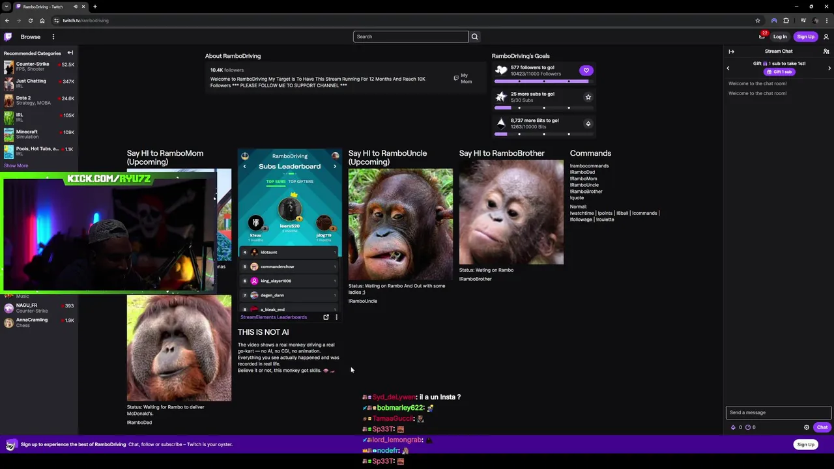834x469 pixels.
Task: Open the StreamElements Leaderboards link
Action: (x=274, y=317)
